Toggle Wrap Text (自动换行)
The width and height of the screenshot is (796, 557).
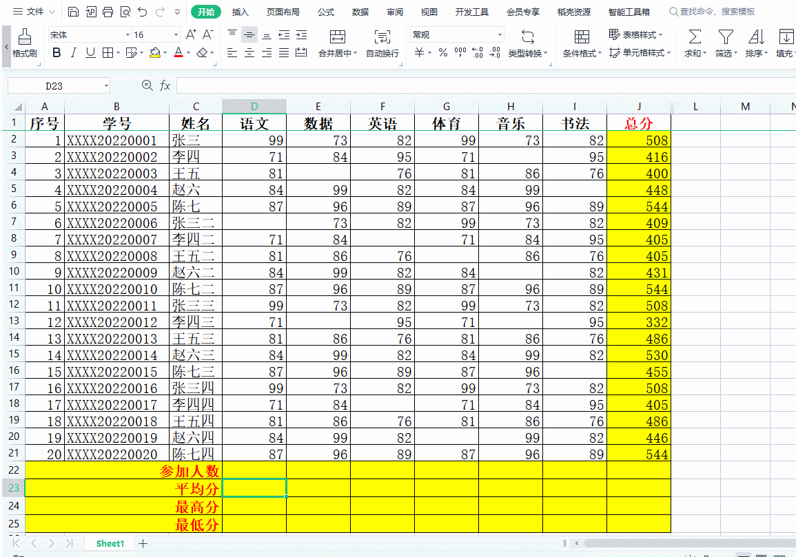click(x=382, y=43)
